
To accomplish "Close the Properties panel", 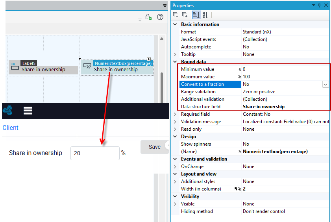I will [x=326, y=5].
